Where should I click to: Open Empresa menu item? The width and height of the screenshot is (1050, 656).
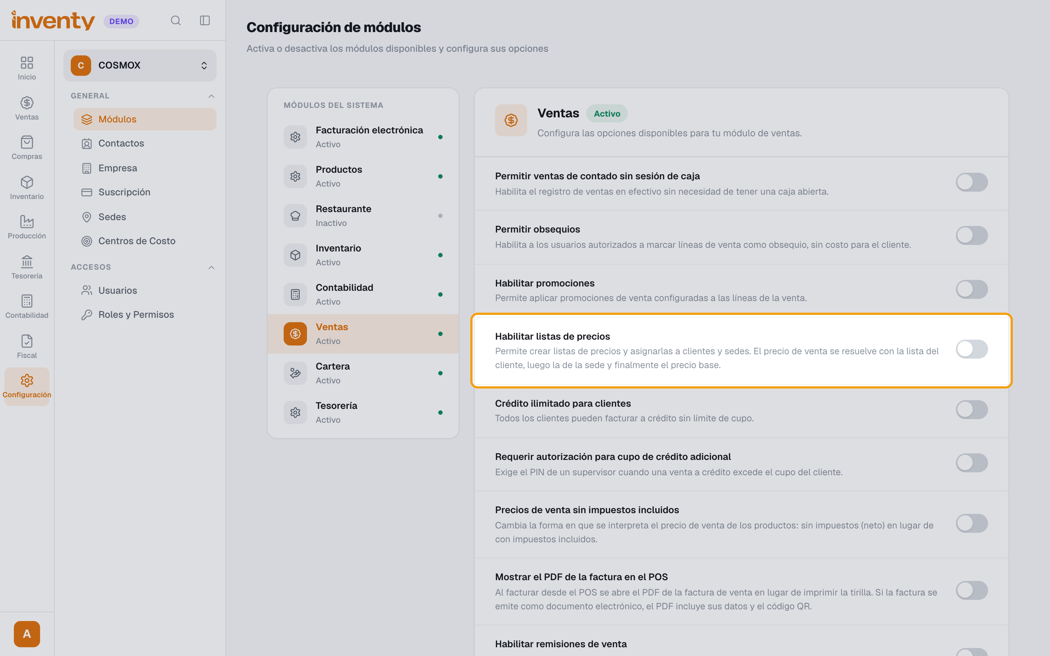click(x=145, y=168)
